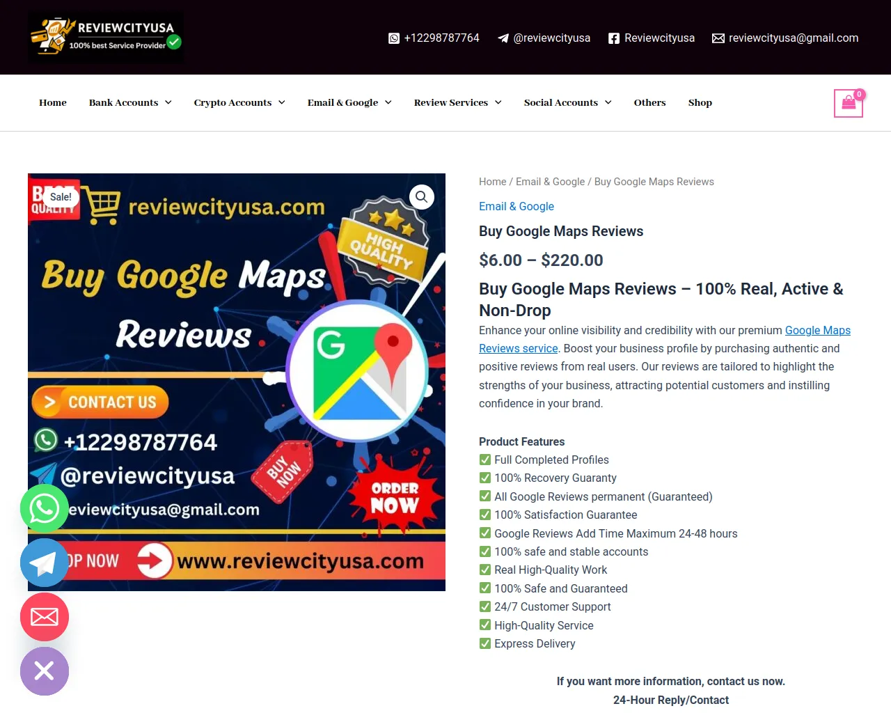This screenshot has height=713, width=891.
Task: Open floating WhatsApp chat button
Action: click(x=45, y=508)
